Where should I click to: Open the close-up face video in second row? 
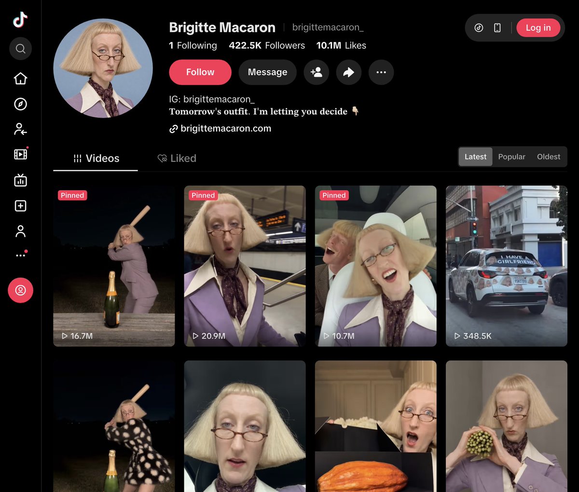[x=245, y=426]
